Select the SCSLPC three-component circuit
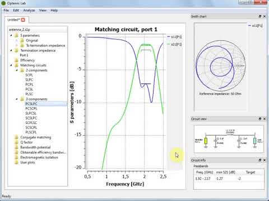 point(31,118)
